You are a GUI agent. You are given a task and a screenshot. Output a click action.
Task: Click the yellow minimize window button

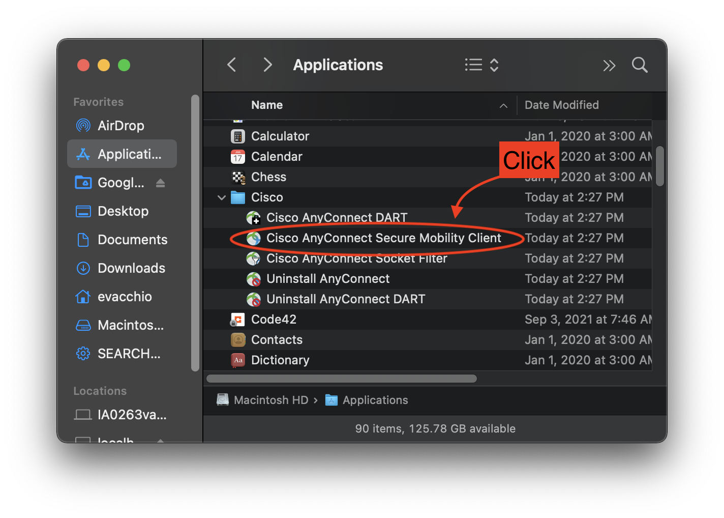pos(104,65)
